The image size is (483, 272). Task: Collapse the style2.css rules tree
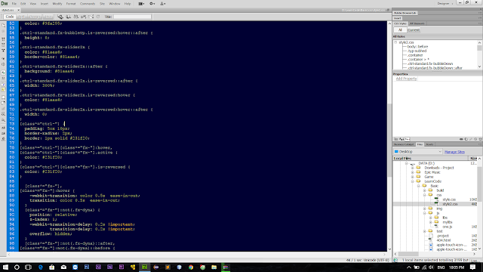pyautogui.click(x=395, y=42)
